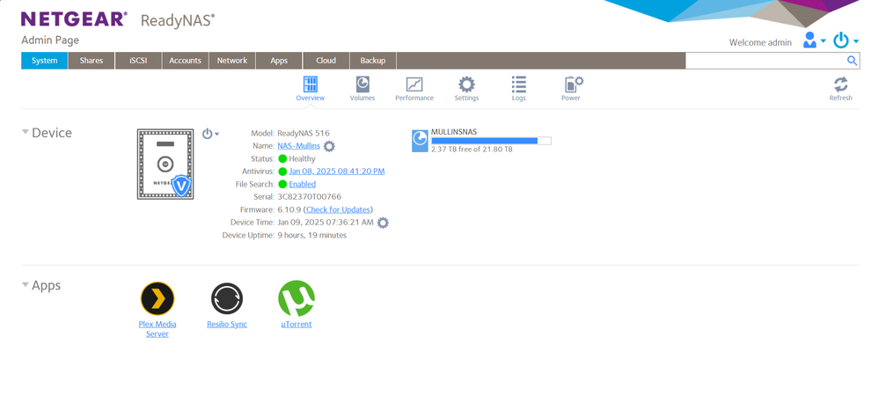Screen dimensions: 879x403
Task: Open the Power schedule icon
Action: 573,84
